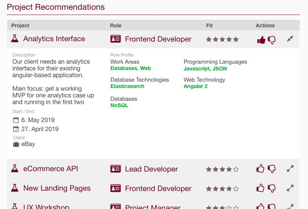Click the role card icon for Lead Developer
This screenshot has width=308, height=209.
[x=115, y=169]
